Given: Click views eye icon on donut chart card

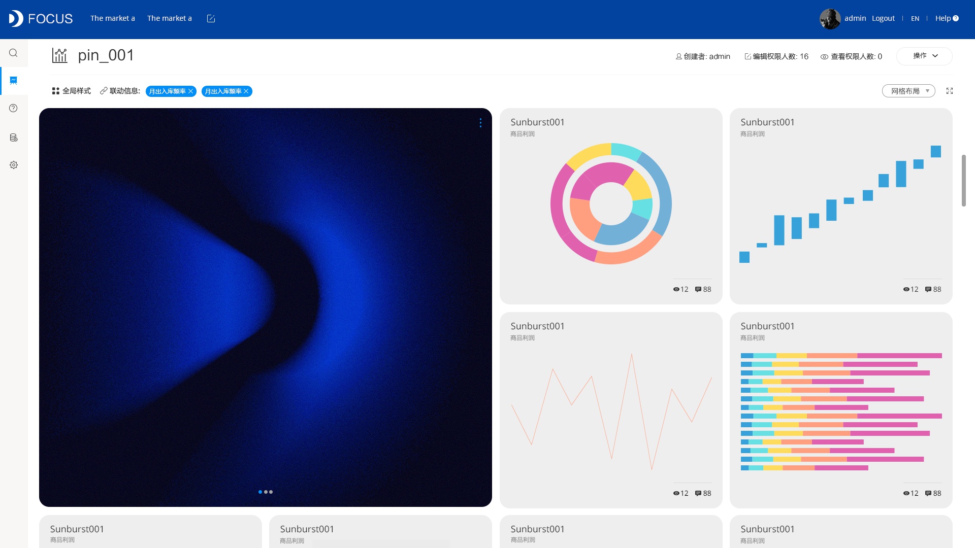Looking at the screenshot, I should pos(676,289).
